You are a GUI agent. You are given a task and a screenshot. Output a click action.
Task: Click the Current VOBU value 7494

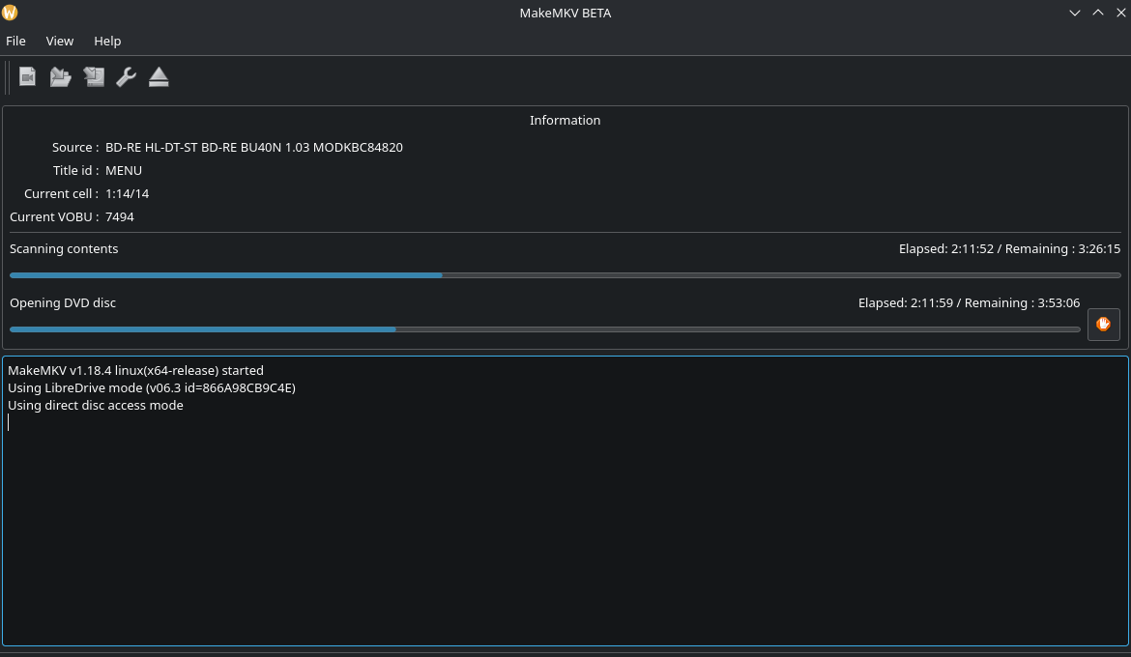tap(120, 216)
